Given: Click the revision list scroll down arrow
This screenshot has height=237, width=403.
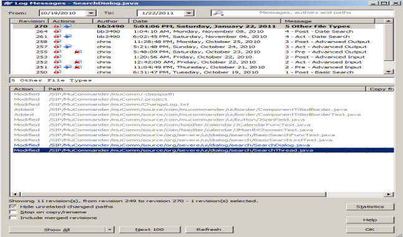Looking at the screenshot, I should tap(388, 72).
